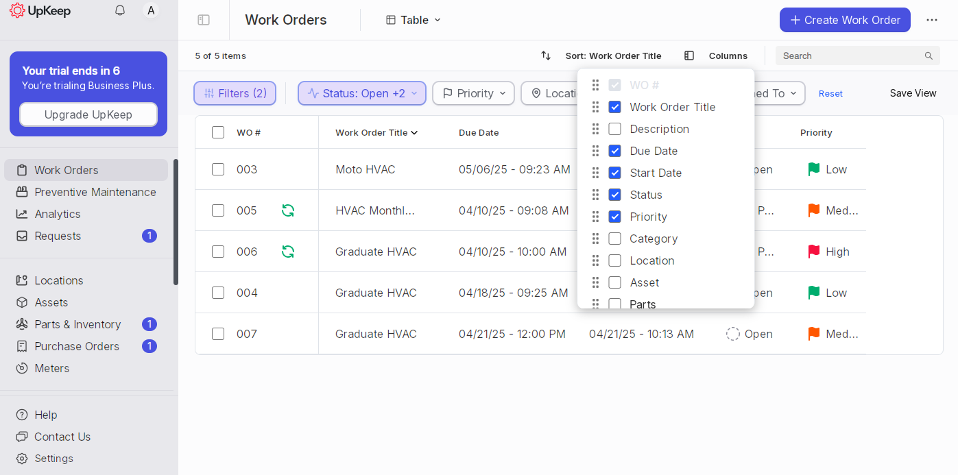Viewport: 958px width, 475px height.
Task: Open the Table view dropdown
Action: pyautogui.click(x=412, y=20)
